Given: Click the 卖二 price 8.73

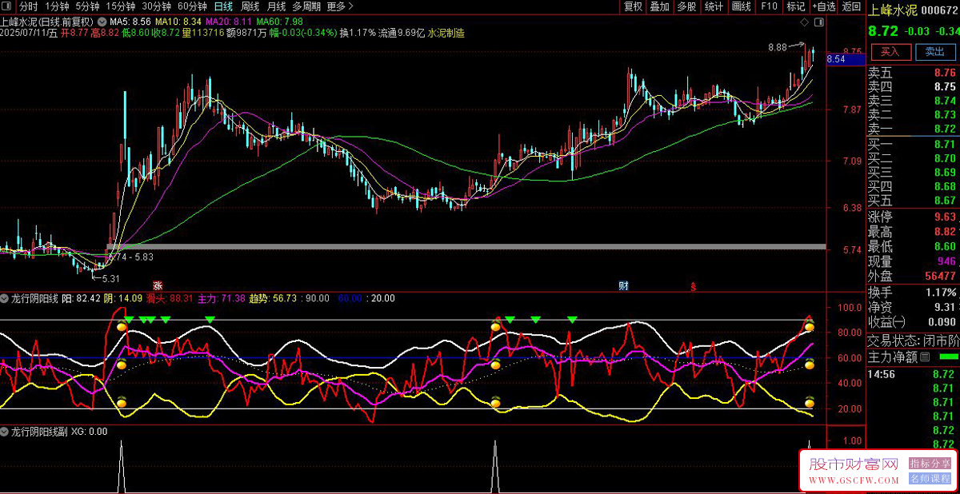Looking at the screenshot, I should (x=944, y=115).
